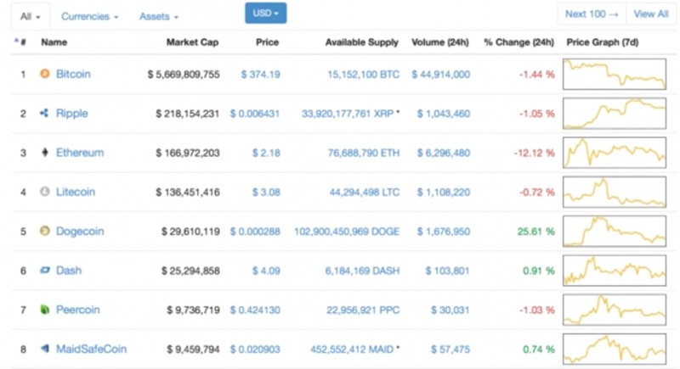Click supply 76,688,790 ETH
680x369 pixels.
click(x=364, y=153)
